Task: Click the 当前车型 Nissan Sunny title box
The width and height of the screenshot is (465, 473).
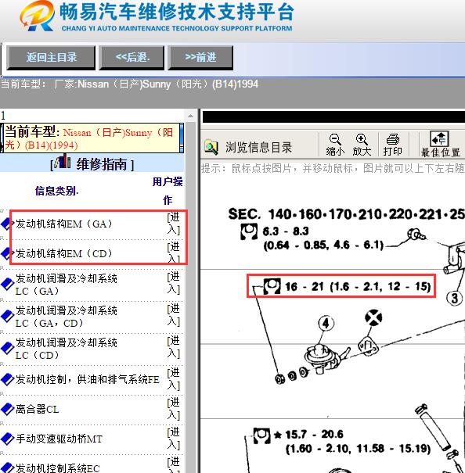Action: (90, 138)
